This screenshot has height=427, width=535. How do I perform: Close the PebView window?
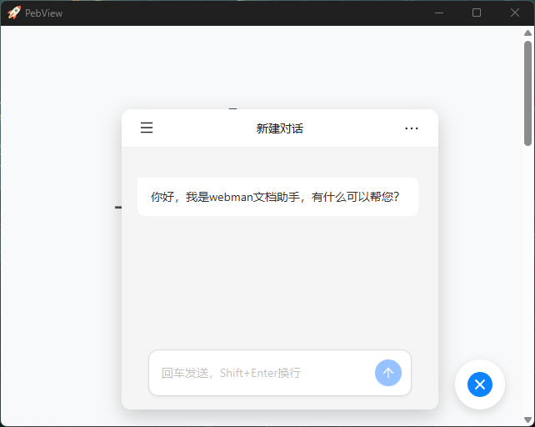pos(515,13)
